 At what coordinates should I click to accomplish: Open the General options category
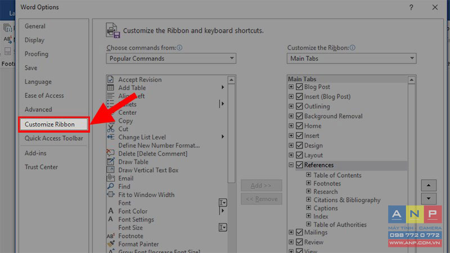coord(35,26)
